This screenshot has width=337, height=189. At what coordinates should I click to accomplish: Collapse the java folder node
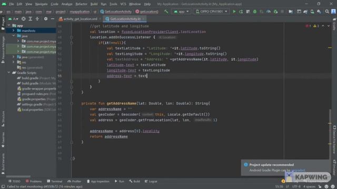coord(14,36)
